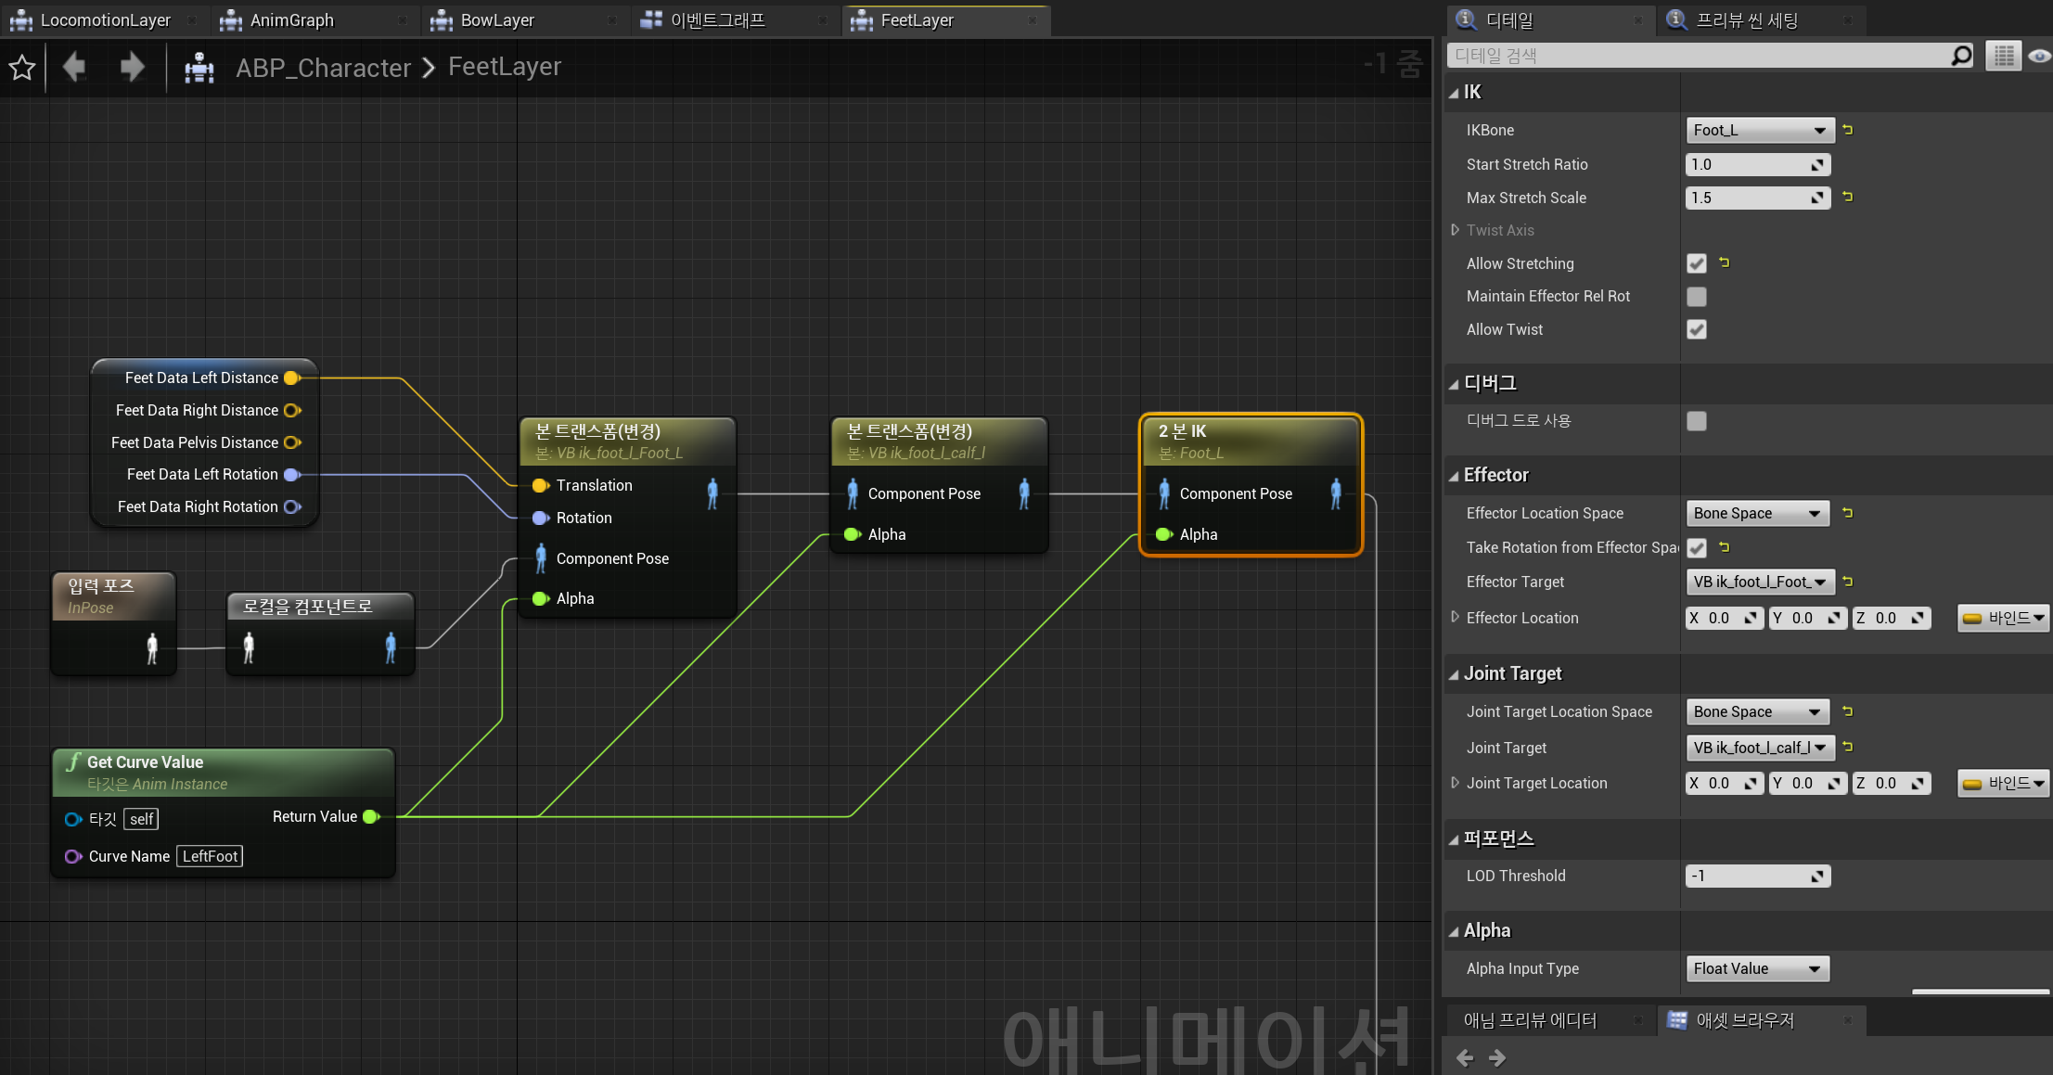Open the IKBone Foot_L dropdown

click(x=1757, y=130)
